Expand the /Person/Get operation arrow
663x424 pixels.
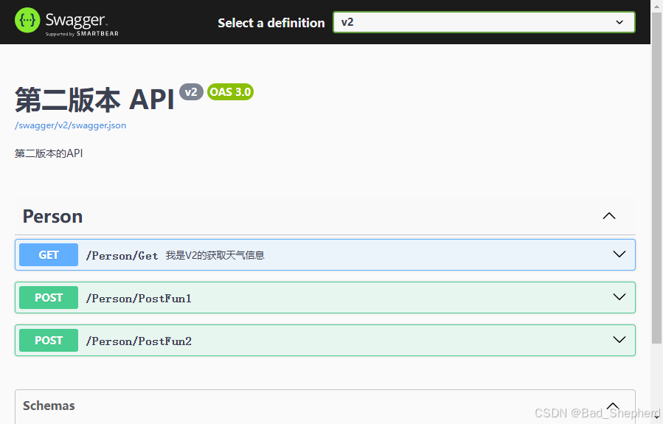[619, 254]
